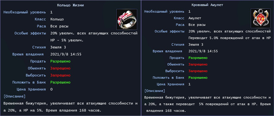The image size is (274, 116).
Task: Click the HP – 5% увелич. effect line
Action: click(x=67, y=40)
